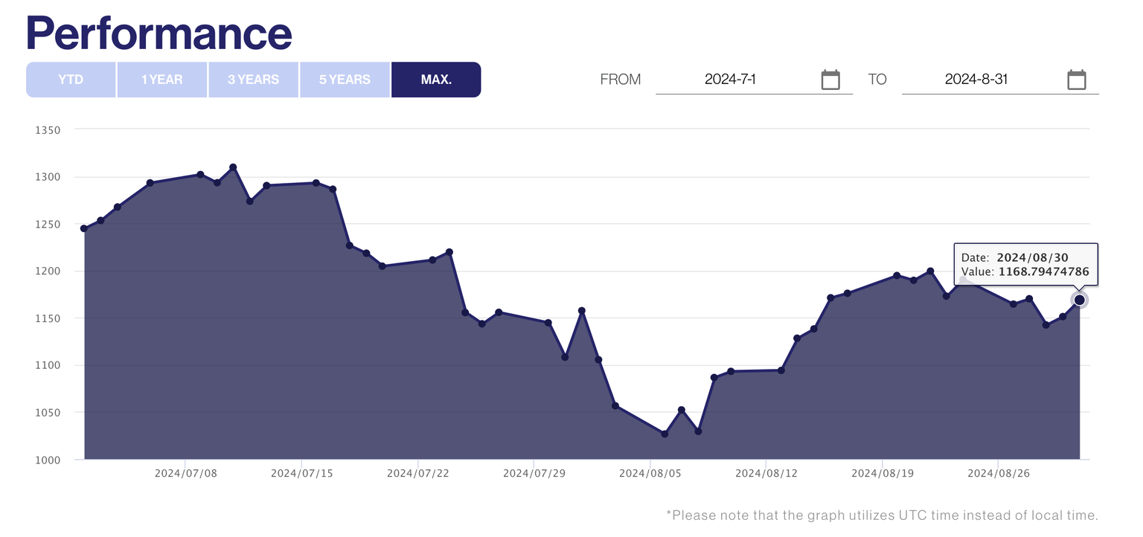
Task: Click the UTC time disclaimer text
Action: tap(881, 515)
